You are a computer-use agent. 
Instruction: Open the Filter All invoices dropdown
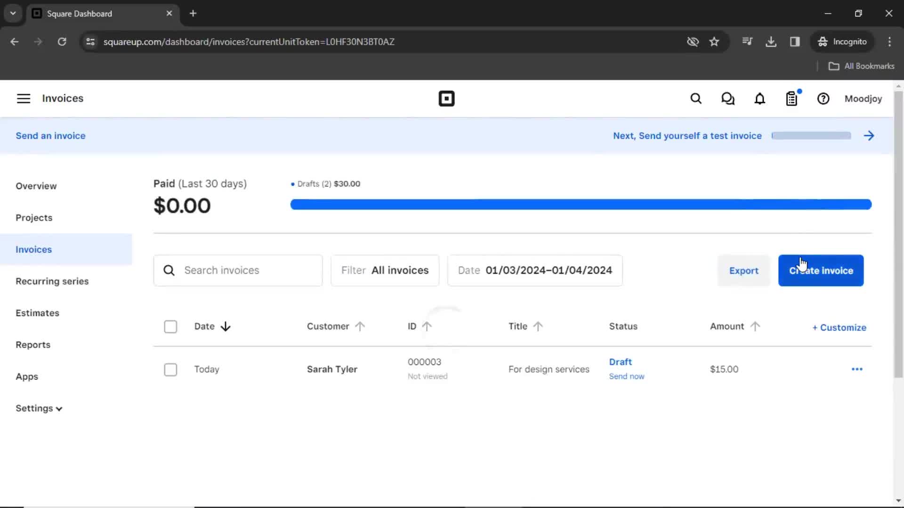point(384,270)
